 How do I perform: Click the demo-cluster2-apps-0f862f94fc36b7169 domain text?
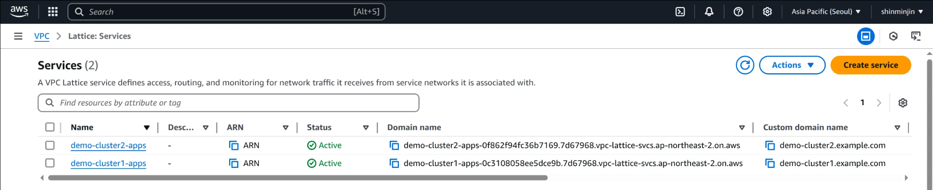click(572, 145)
